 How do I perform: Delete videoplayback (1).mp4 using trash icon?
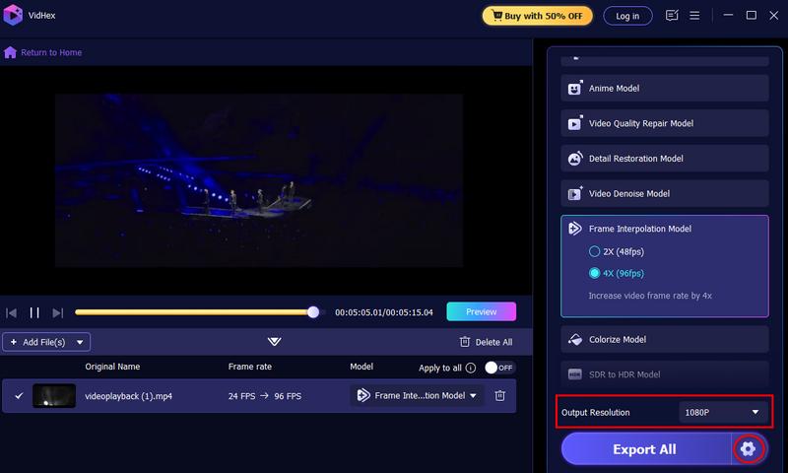click(x=500, y=395)
